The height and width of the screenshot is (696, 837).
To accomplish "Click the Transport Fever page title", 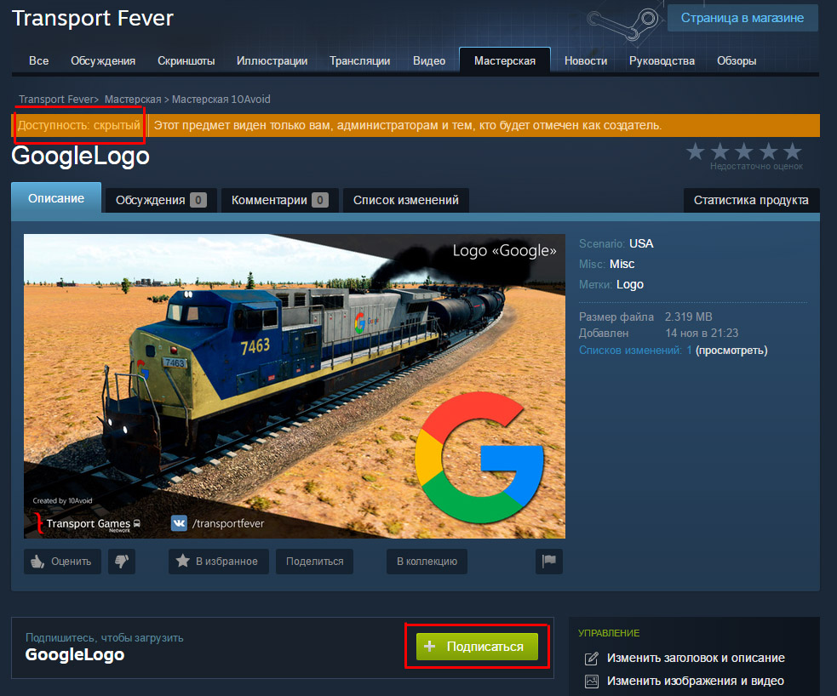I will pos(93,18).
